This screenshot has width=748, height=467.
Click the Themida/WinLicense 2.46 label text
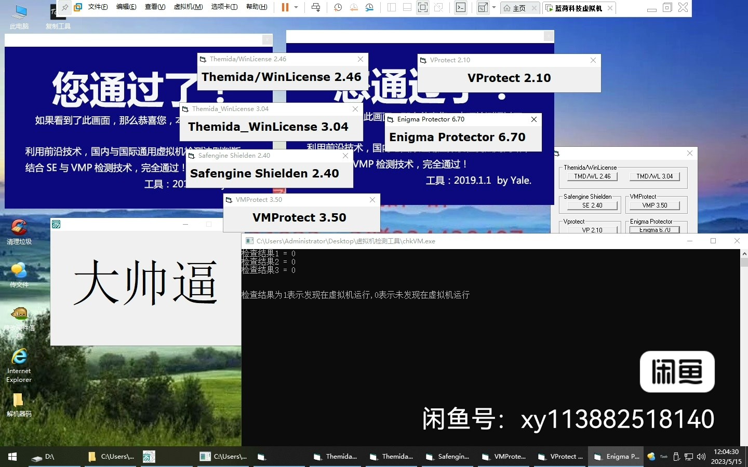282,77
